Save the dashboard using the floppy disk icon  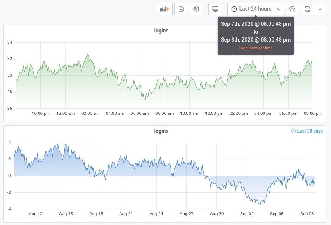181,9
